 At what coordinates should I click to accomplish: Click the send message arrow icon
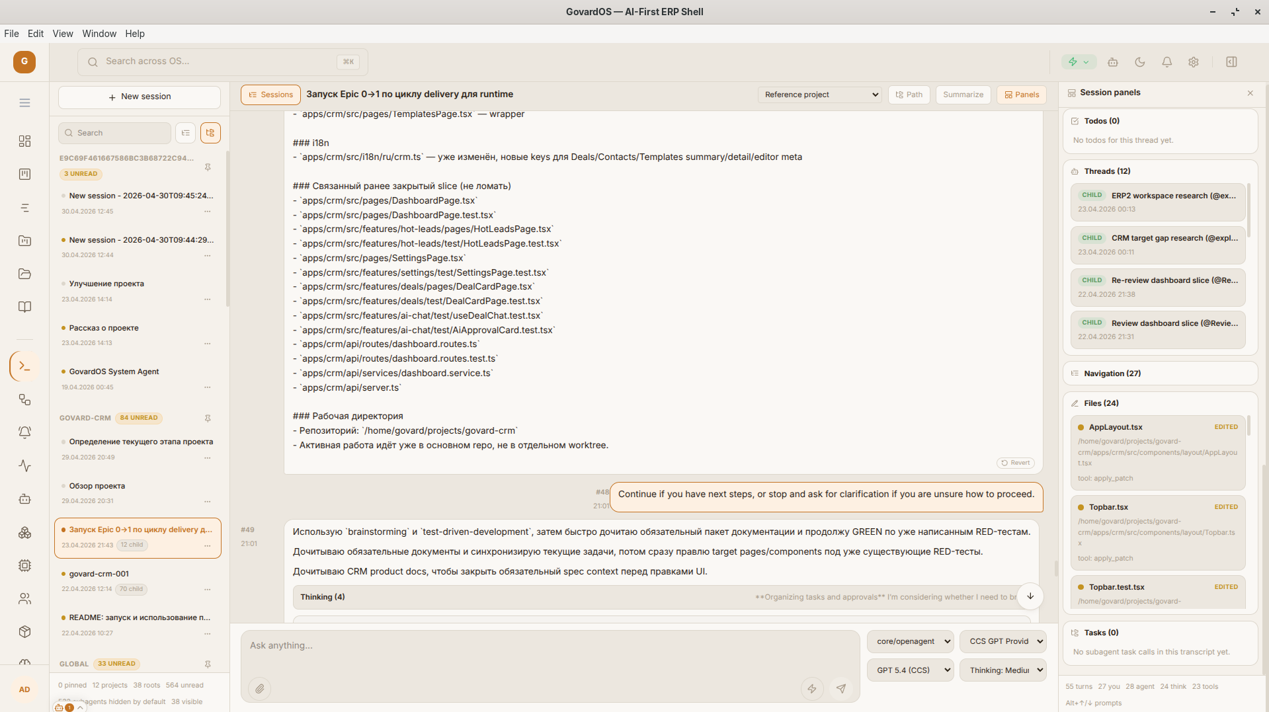[x=841, y=689]
